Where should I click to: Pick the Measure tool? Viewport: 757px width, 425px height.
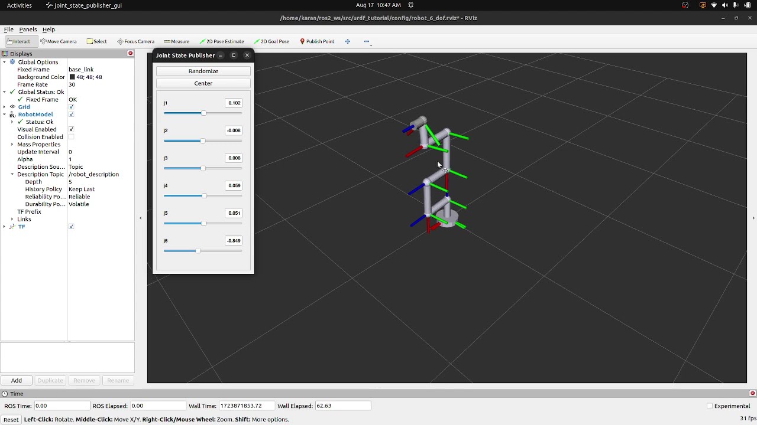176,41
